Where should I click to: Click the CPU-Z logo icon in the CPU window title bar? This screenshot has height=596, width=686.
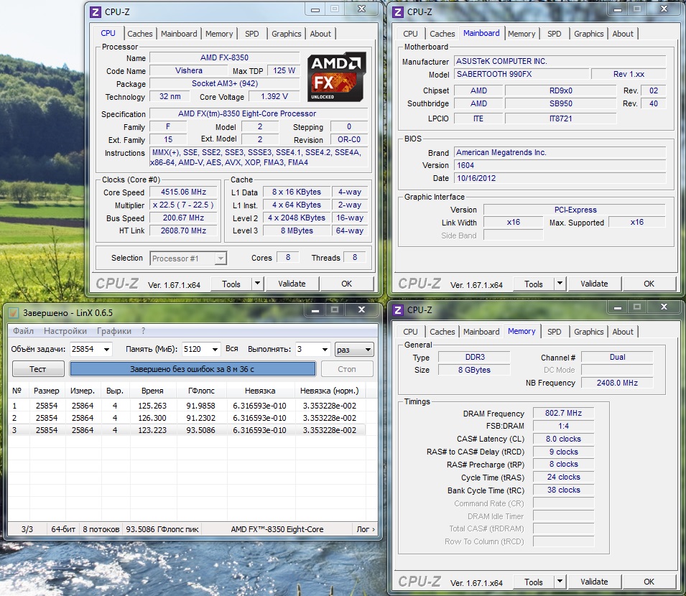click(95, 11)
